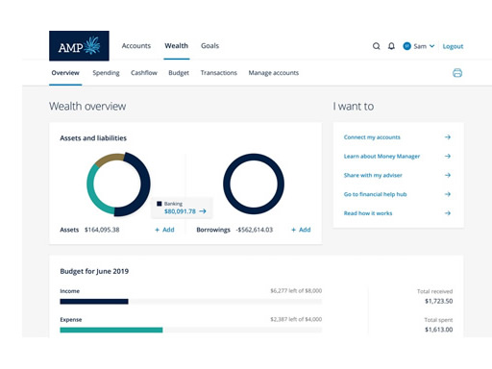
Task: Add a borrowing with + Add
Action: pyautogui.click(x=301, y=230)
